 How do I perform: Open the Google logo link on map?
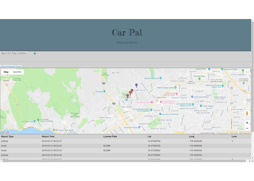[x=5, y=132]
